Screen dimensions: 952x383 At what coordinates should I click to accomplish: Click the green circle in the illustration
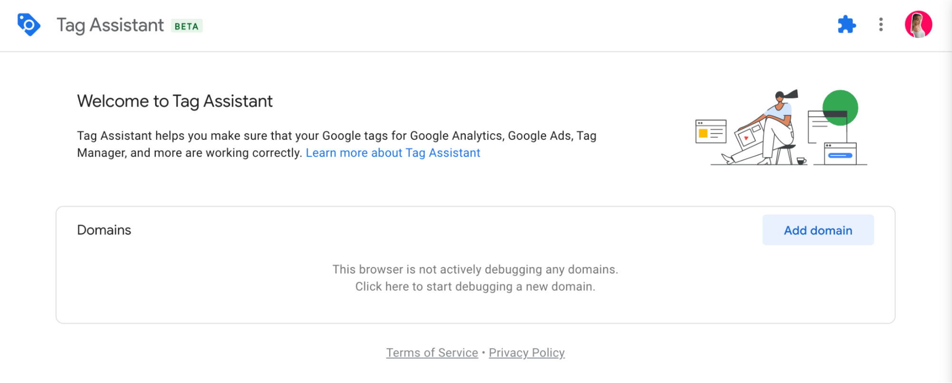[x=841, y=102]
